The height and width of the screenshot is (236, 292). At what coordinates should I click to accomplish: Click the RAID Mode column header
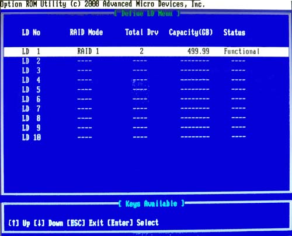point(86,32)
